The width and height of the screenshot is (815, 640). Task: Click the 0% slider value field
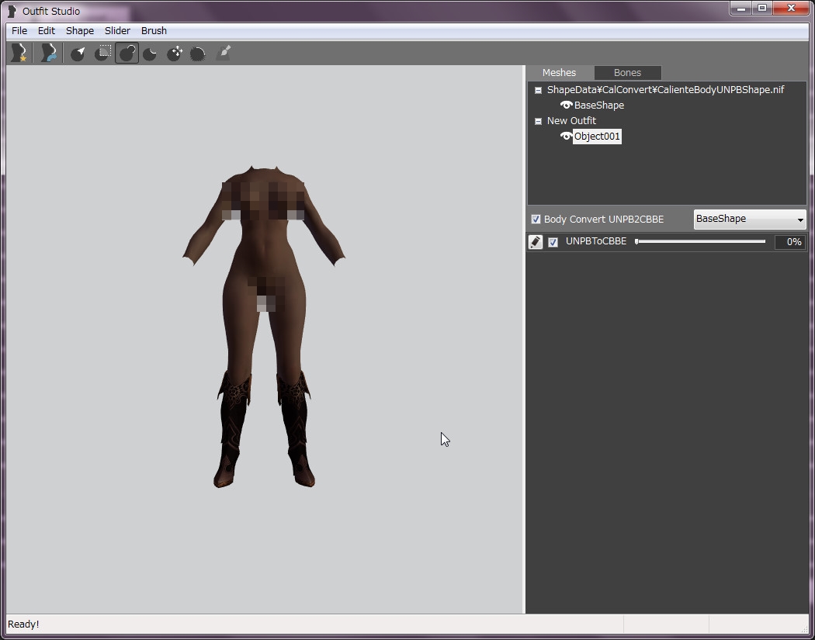coord(790,242)
